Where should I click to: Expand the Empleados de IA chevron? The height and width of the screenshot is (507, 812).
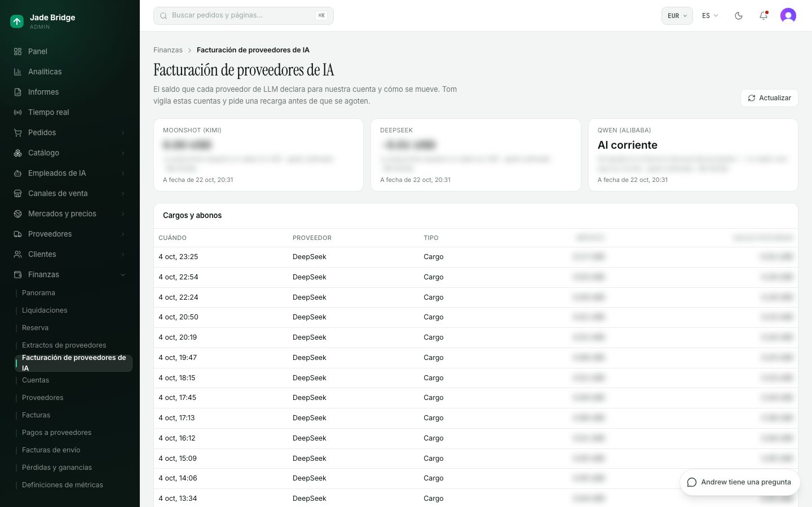point(123,173)
